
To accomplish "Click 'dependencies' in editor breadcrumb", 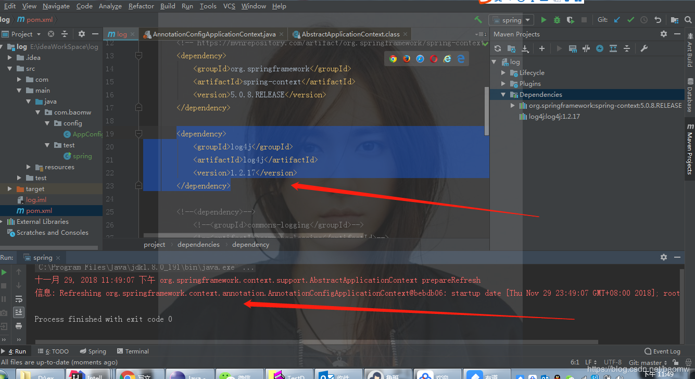I will (198, 244).
